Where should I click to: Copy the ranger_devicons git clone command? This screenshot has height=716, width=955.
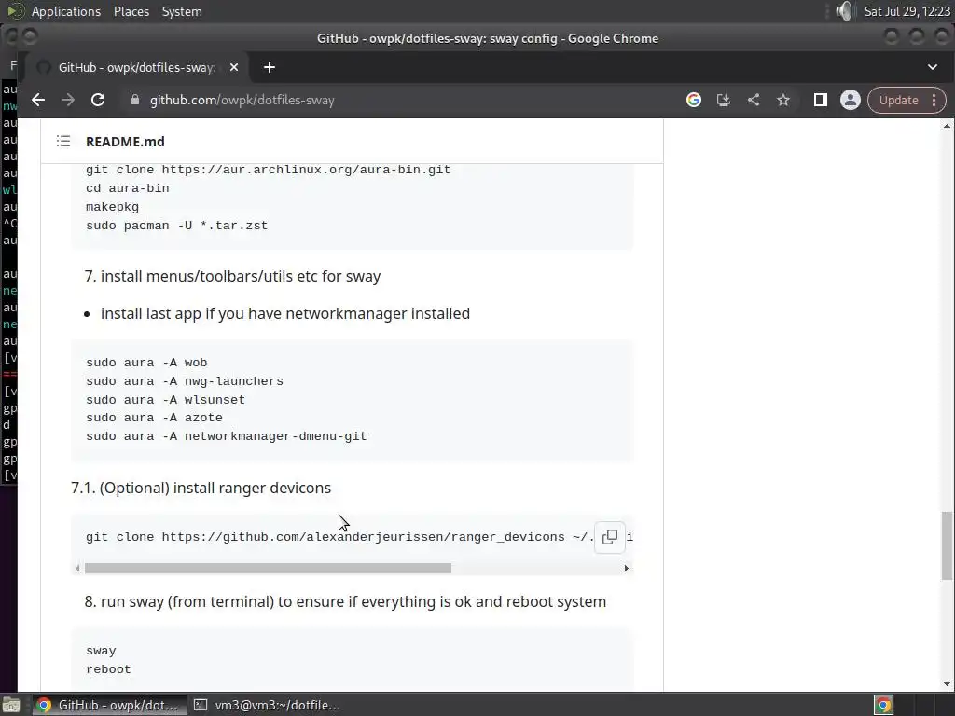(x=610, y=536)
